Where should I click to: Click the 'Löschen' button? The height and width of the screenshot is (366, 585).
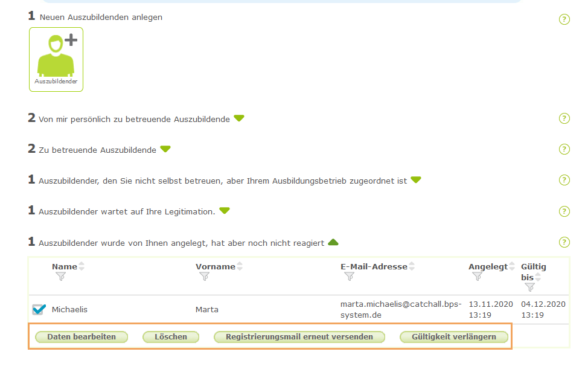[x=170, y=337]
